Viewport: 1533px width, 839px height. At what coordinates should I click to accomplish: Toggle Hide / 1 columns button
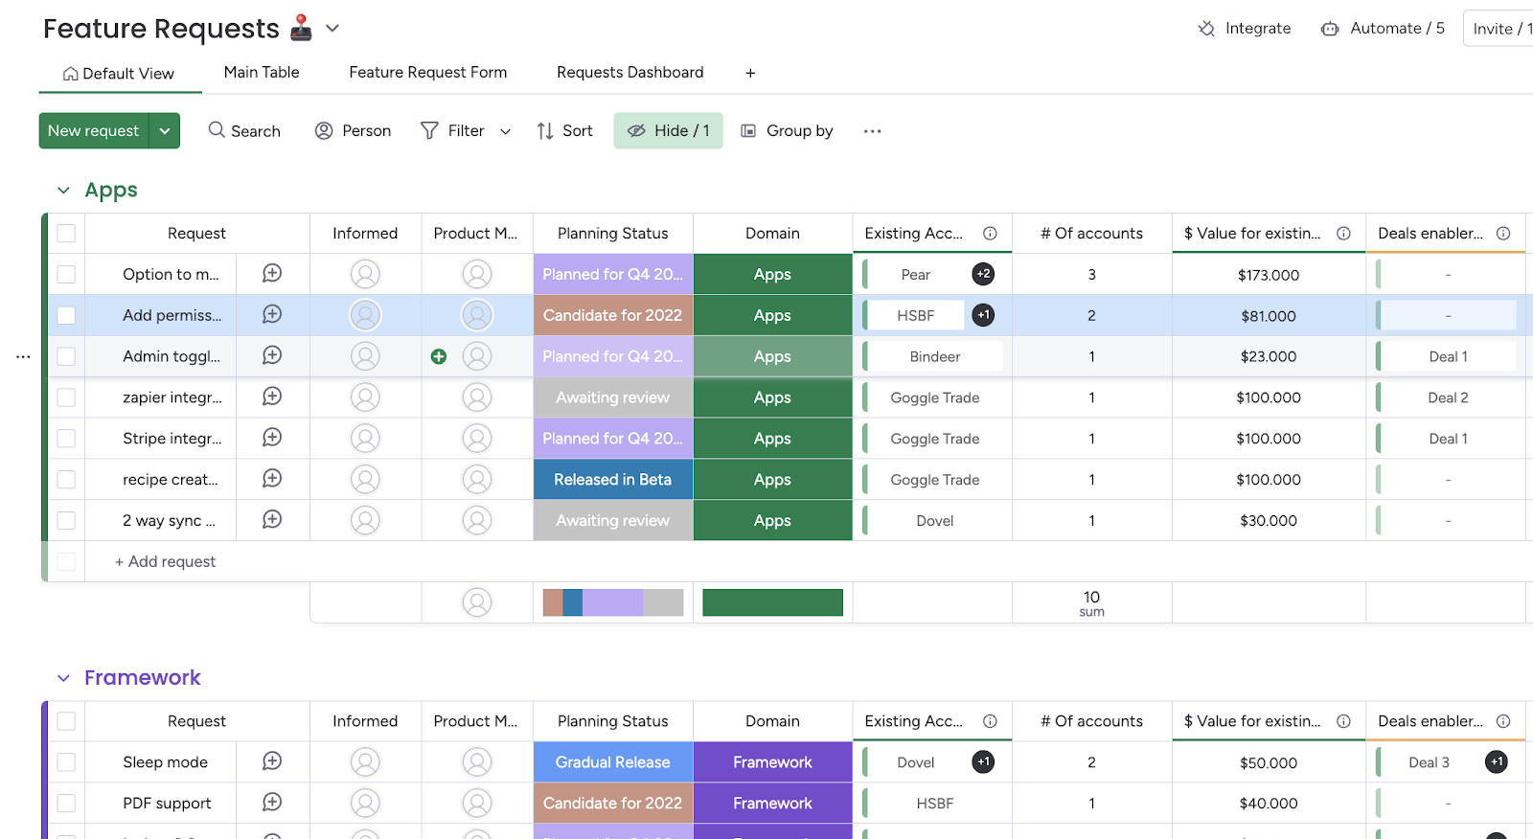click(668, 130)
